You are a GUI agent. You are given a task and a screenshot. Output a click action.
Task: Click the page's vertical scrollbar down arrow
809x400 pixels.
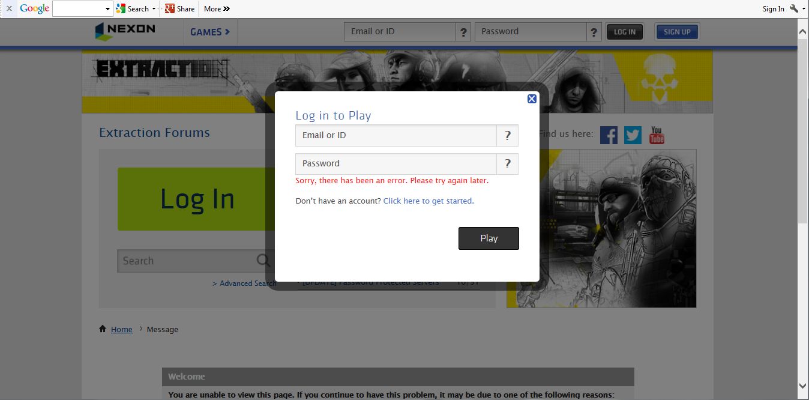point(803,386)
